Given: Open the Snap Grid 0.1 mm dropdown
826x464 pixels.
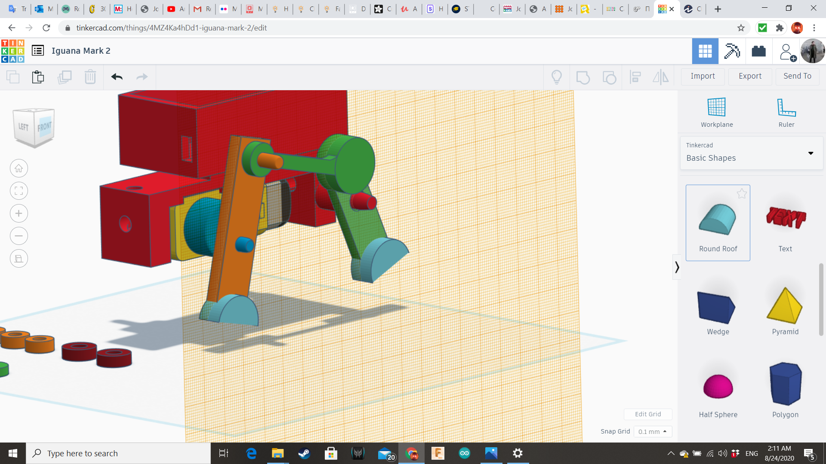Looking at the screenshot, I should point(652,431).
